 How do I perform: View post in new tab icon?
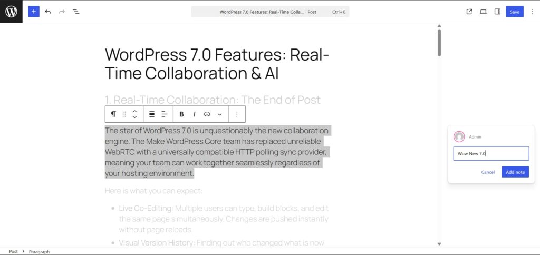469,12
